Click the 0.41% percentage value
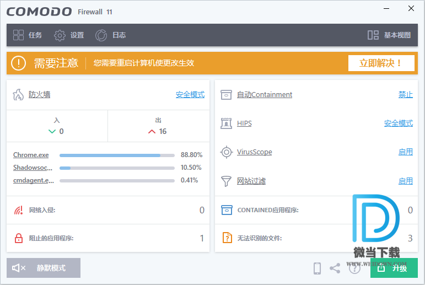 click(190, 180)
